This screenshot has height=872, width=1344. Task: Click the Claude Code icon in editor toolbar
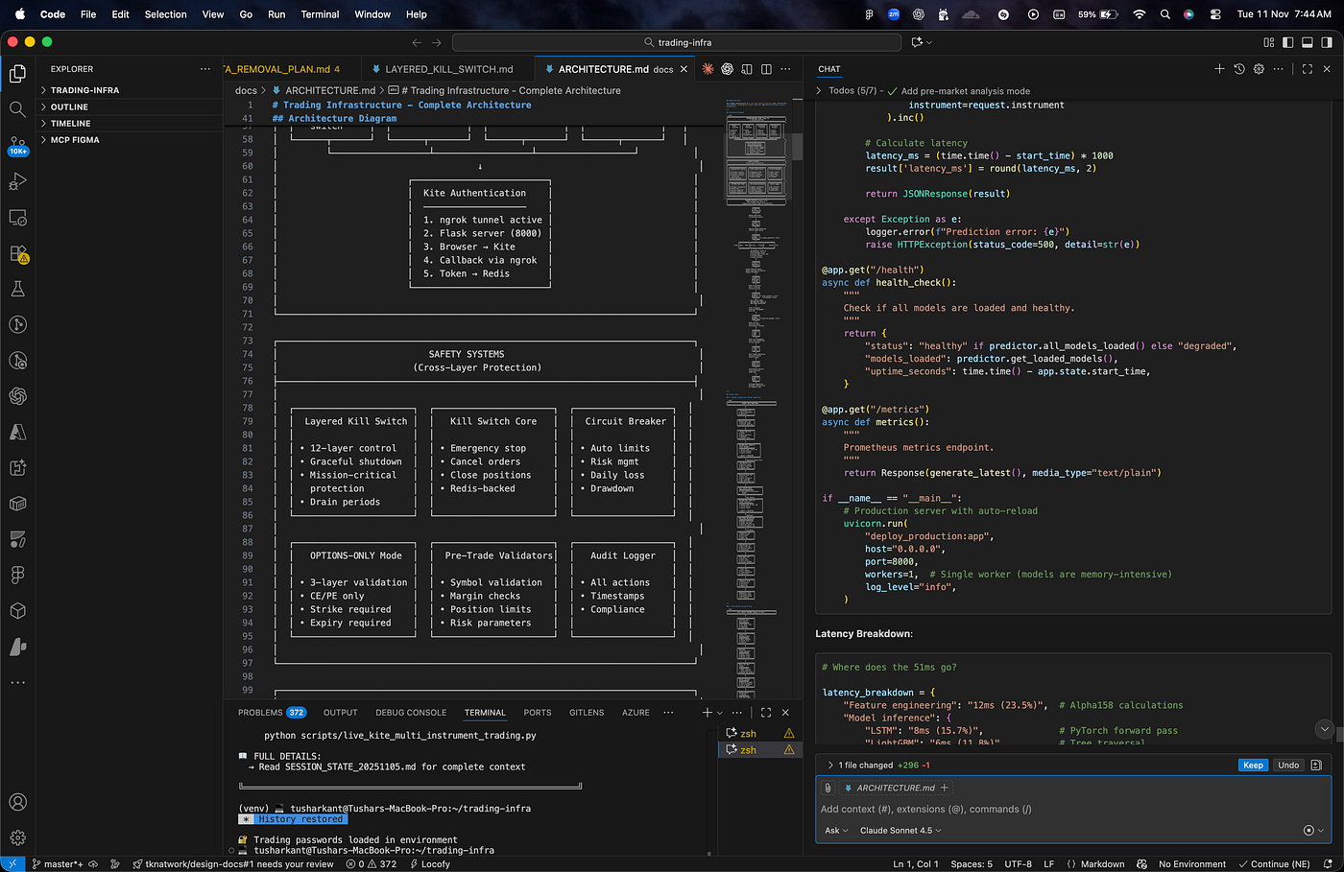click(708, 69)
